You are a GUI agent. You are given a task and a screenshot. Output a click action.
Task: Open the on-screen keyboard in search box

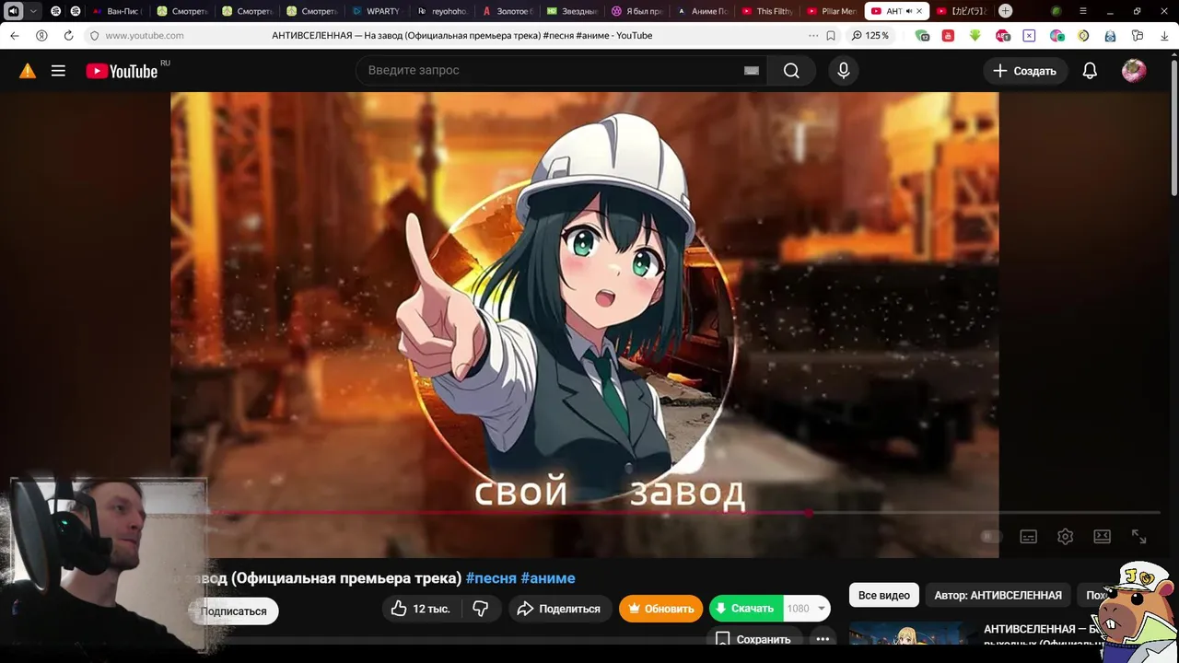point(752,71)
